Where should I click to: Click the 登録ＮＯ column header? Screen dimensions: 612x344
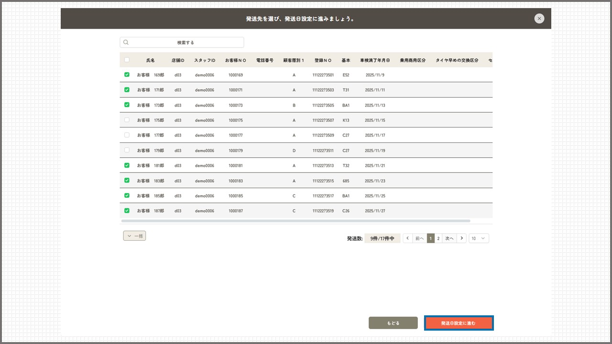(x=323, y=60)
